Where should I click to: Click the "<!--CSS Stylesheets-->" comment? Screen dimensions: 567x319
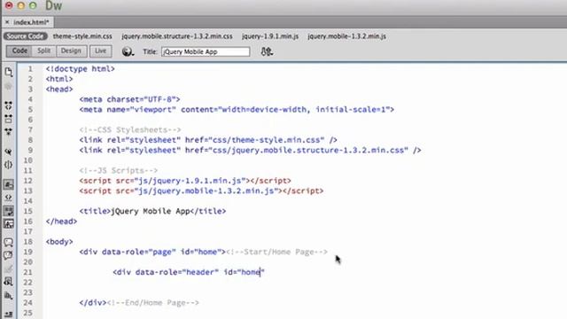[130, 130]
